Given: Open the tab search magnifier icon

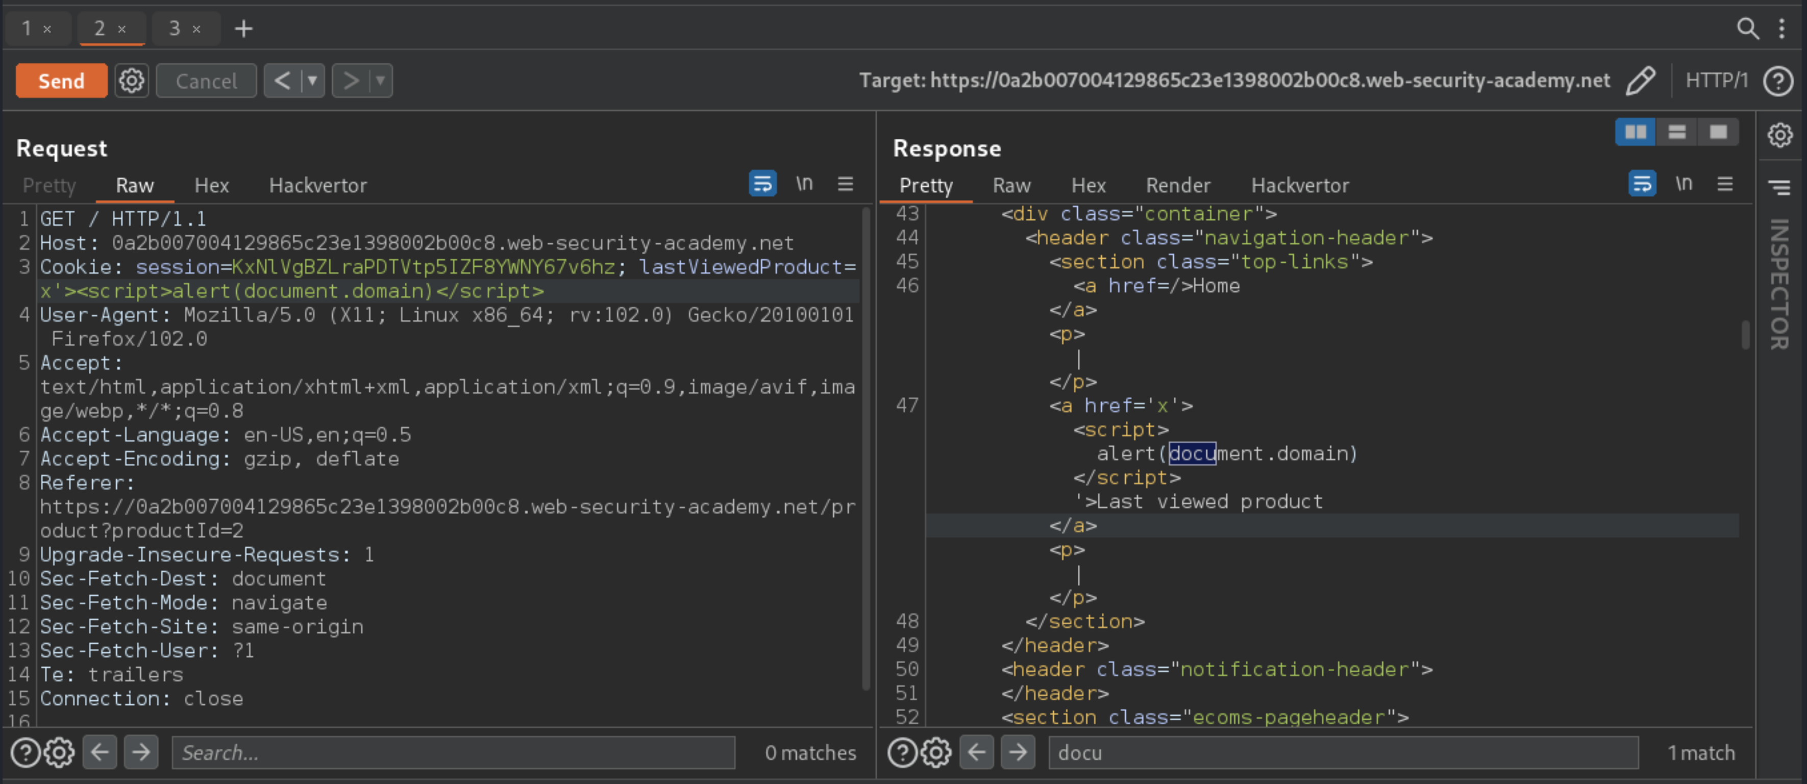Looking at the screenshot, I should point(1747,28).
